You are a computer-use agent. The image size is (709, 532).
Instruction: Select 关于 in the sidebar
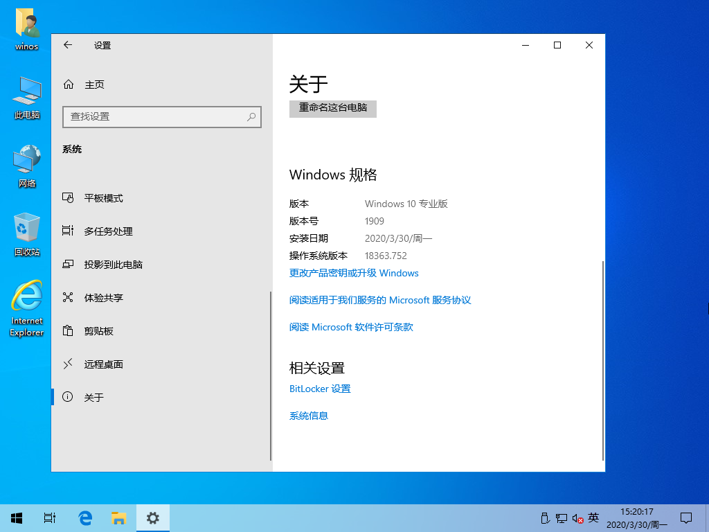click(x=162, y=397)
